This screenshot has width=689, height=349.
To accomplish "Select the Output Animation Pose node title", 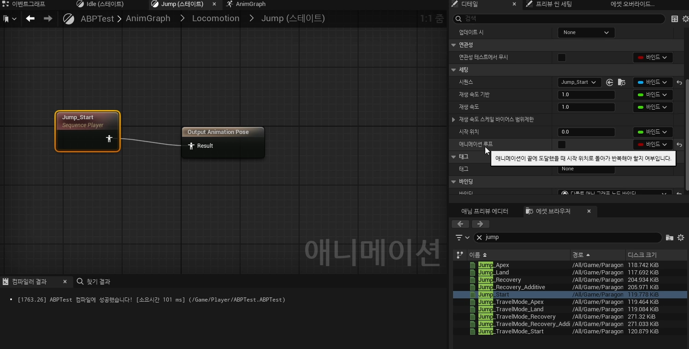I will click(218, 132).
